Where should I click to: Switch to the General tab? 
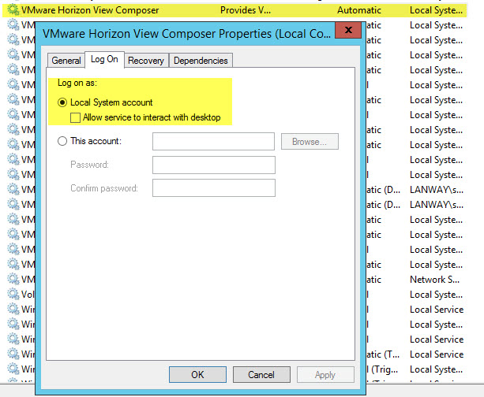click(66, 61)
